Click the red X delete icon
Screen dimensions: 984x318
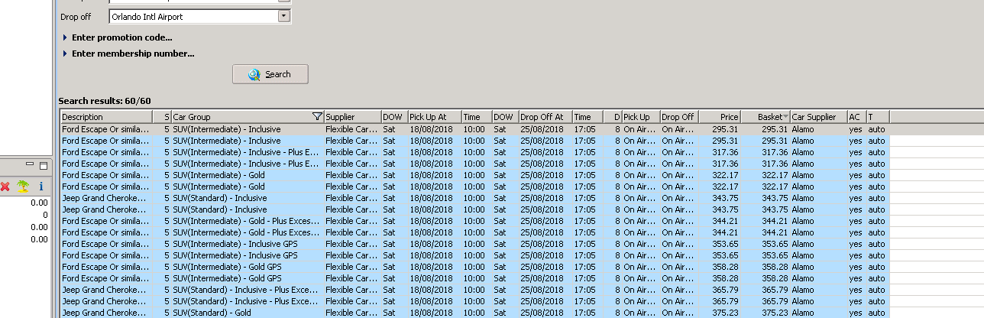[x=5, y=186]
